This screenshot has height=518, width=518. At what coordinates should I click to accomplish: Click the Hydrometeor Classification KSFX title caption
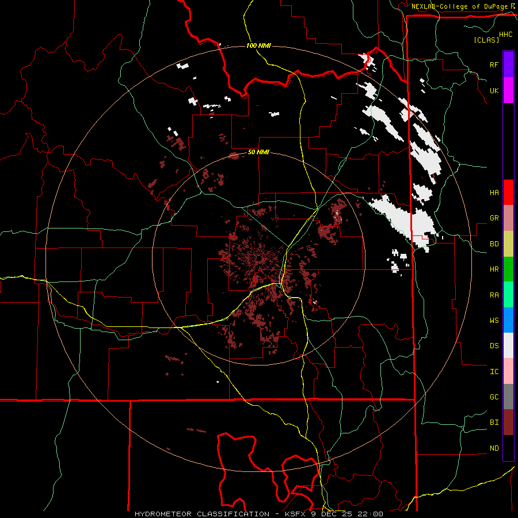pos(259,514)
